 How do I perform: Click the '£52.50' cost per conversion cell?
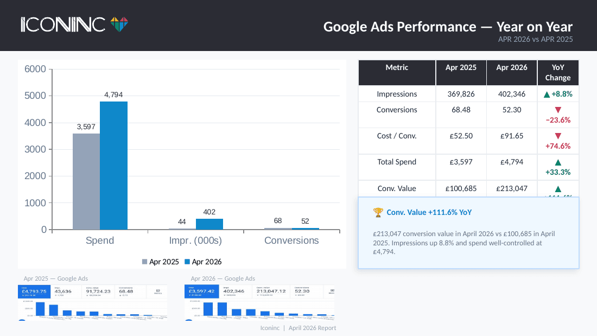tap(461, 136)
